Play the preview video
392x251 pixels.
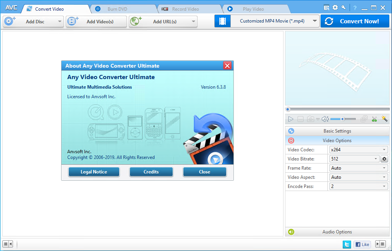[x=290, y=119]
